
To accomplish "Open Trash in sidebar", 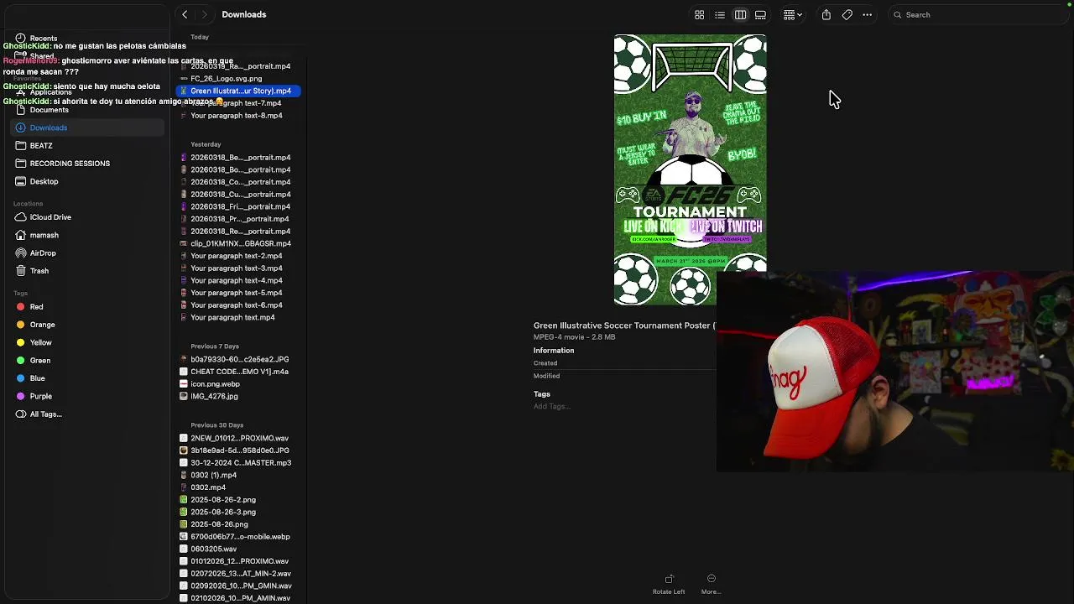I will (39, 271).
